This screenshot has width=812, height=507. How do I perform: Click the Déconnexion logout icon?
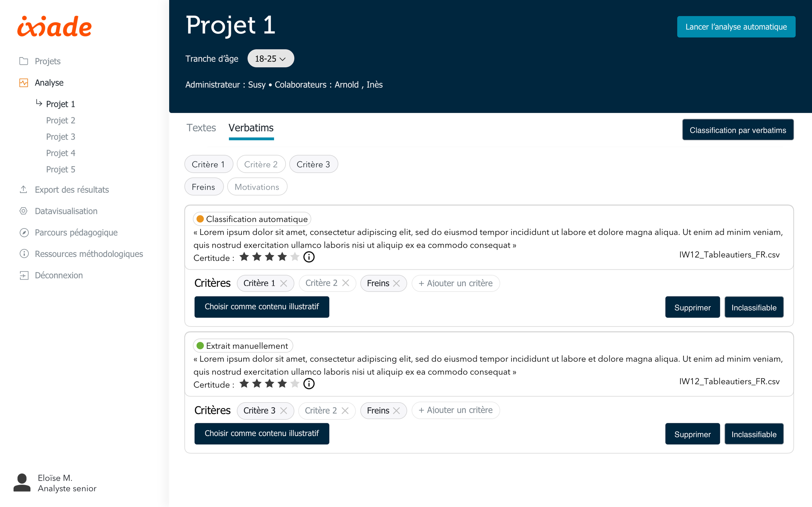pyautogui.click(x=24, y=275)
